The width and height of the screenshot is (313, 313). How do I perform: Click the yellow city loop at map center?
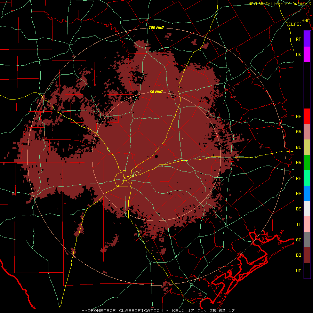click(x=123, y=179)
